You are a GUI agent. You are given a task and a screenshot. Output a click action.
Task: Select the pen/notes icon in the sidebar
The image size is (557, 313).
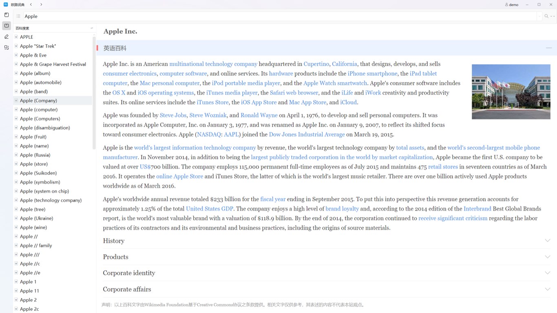(x=6, y=36)
